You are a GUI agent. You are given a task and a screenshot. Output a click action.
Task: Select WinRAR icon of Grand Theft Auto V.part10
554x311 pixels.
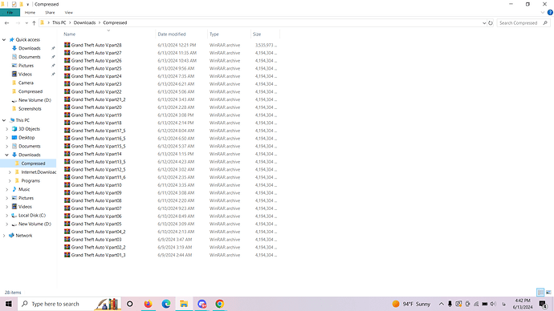[67, 184]
